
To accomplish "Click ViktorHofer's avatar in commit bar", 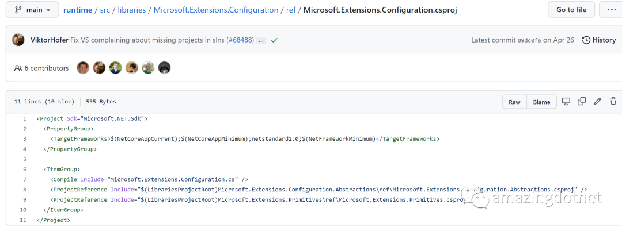I will tap(18, 40).
